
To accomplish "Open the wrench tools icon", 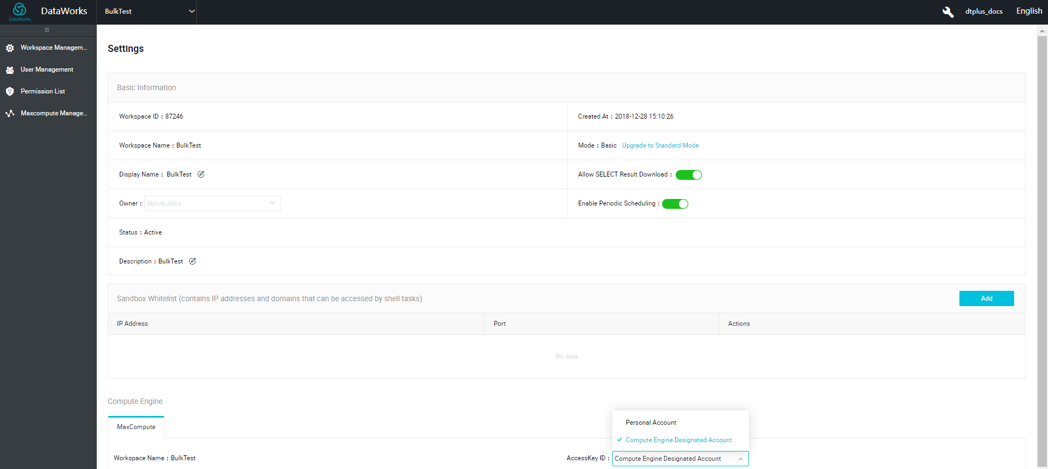I will coord(948,11).
